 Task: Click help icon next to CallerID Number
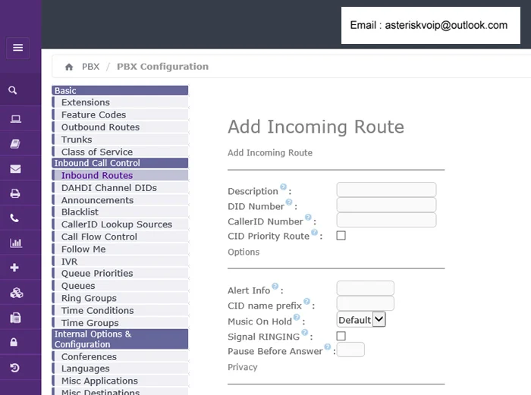coord(308,218)
